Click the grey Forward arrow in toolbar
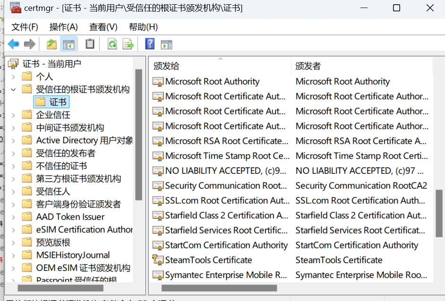 (x=29, y=44)
